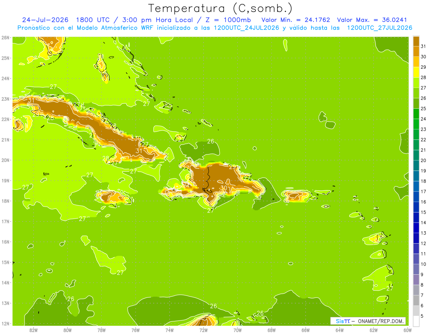433x335 pixels.
Task: Click the legend value "5" label
Action: click(x=422, y=316)
